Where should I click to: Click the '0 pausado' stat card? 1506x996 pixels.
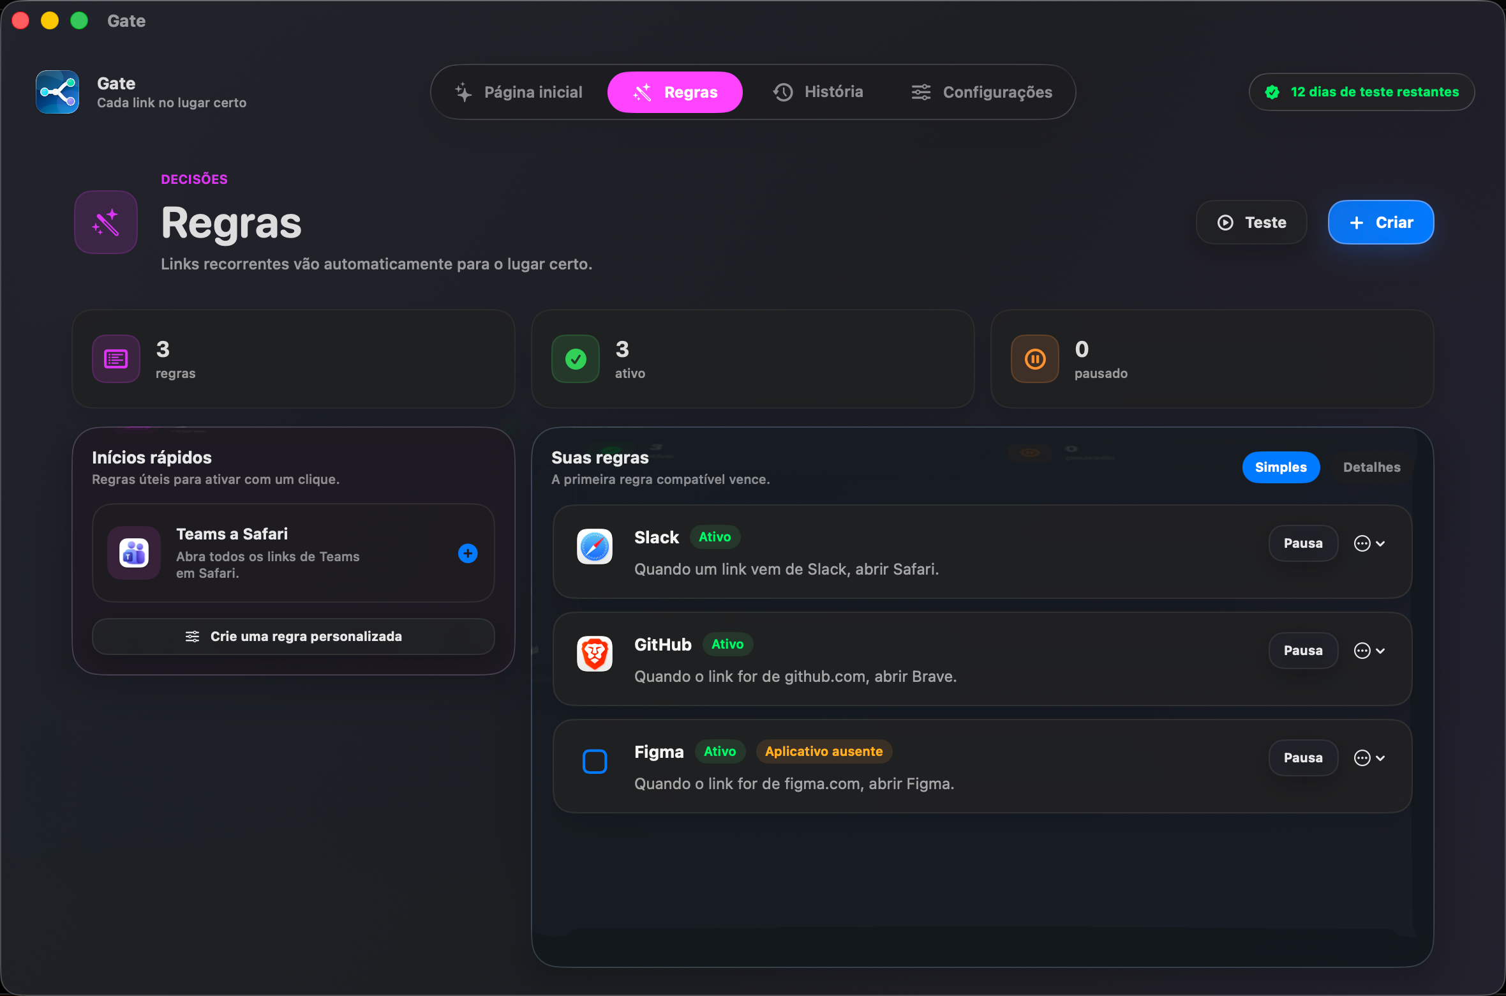click(1212, 359)
